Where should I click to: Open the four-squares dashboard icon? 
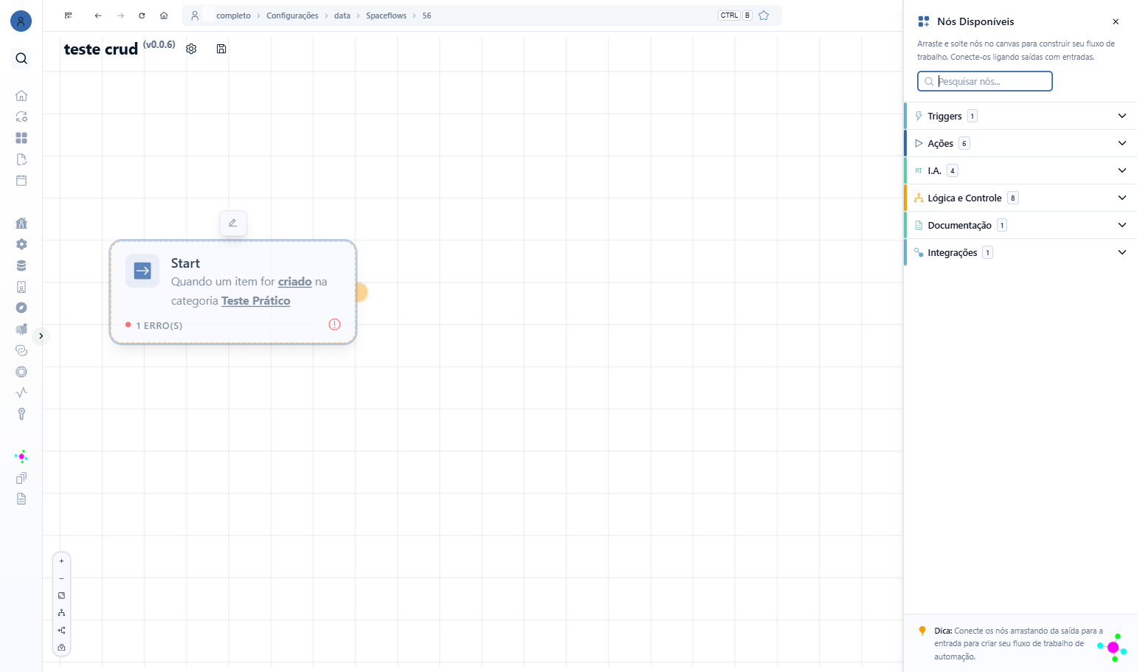coord(21,138)
